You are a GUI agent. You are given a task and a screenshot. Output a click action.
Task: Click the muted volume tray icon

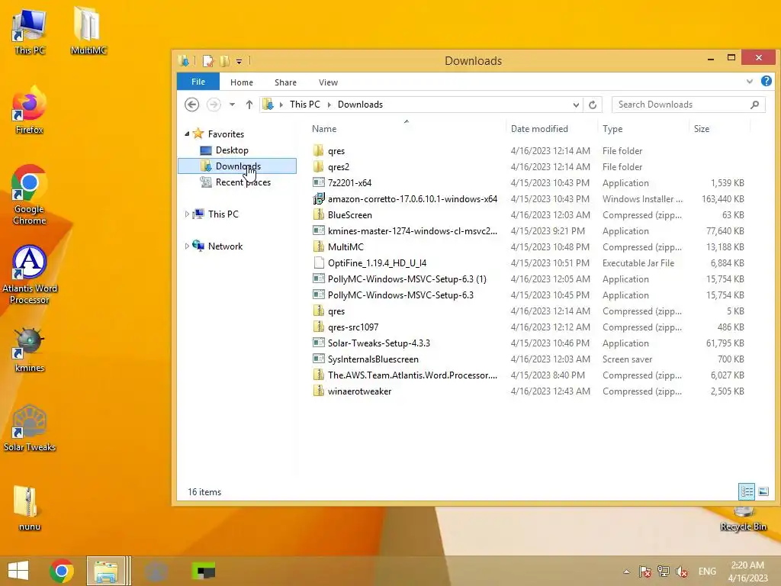[682, 572]
